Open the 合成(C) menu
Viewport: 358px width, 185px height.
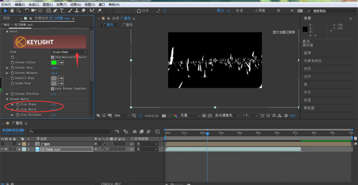pos(34,5)
